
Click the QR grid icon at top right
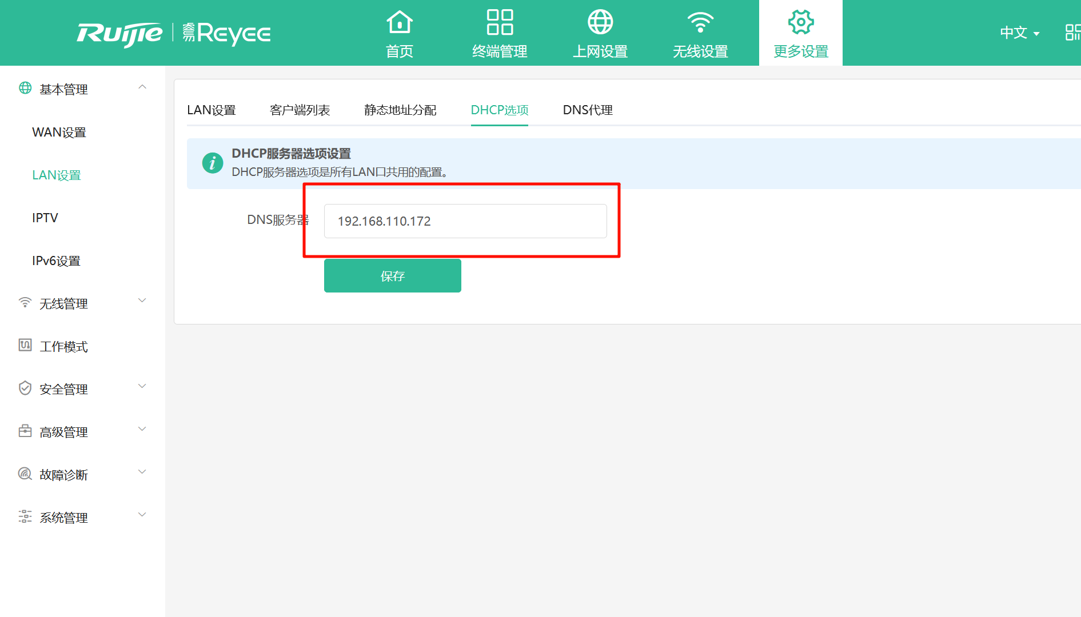1072,33
